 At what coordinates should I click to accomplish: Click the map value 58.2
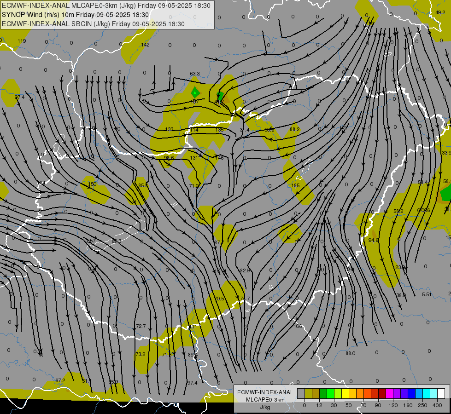click(398, 211)
